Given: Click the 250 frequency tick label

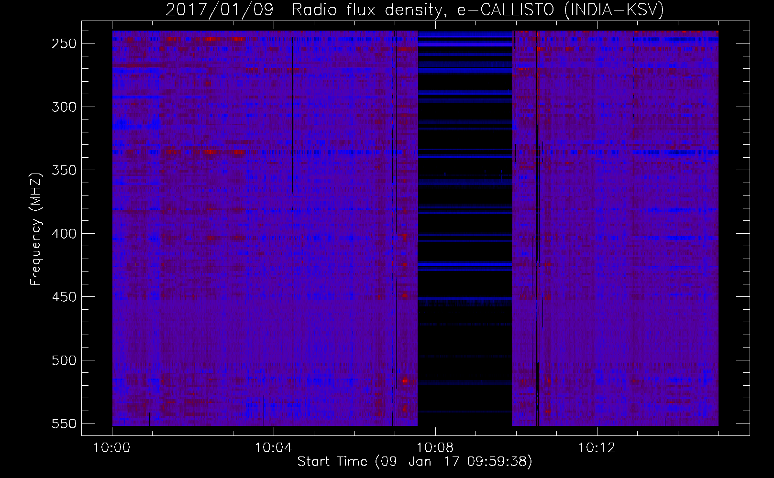Looking at the screenshot, I should tap(64, 43).
